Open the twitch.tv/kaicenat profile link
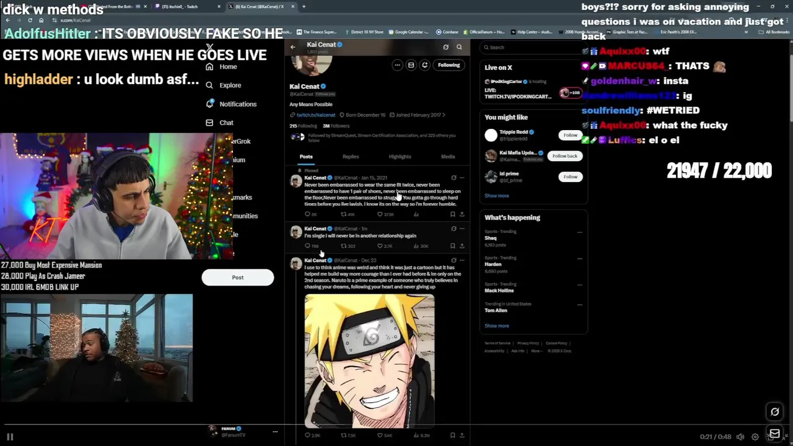Screen dimensions: 793x446 [315, 115]
